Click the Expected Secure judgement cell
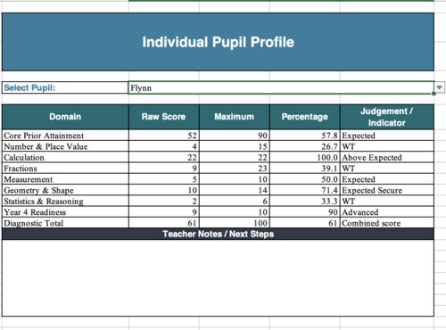Image resolution: width=446 pixels, height=330 pixels. click(x=387, y=190)
